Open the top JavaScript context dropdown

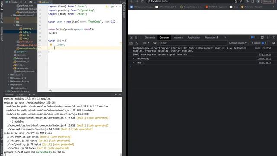(146, 43)
